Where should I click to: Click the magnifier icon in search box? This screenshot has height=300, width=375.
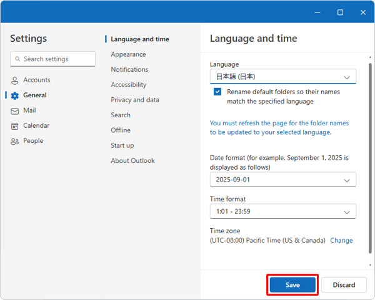click(17, 59)
